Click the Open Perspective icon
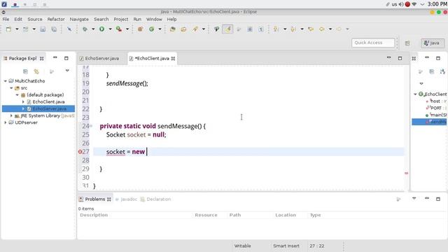Image resolution: width=448 pixels, height=252 pixels. coord(407,43)
